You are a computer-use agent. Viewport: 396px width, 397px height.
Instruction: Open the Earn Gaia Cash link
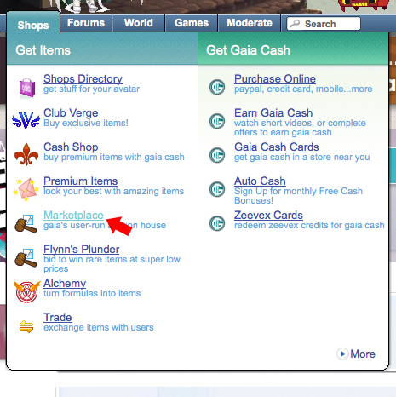273,113
